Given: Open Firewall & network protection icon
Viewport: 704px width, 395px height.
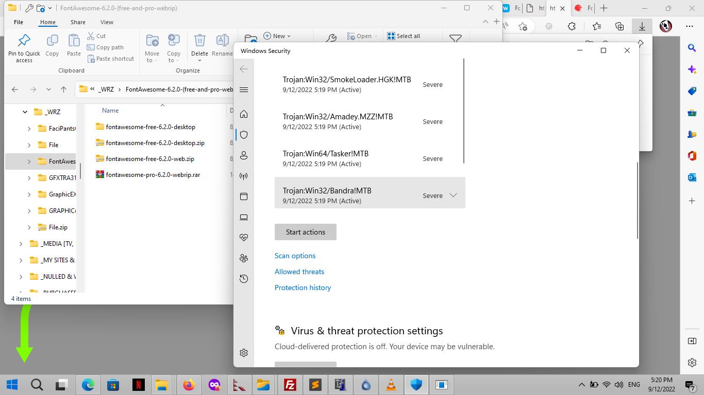Looking at the screenshot, I should click(x=244, y=176).
